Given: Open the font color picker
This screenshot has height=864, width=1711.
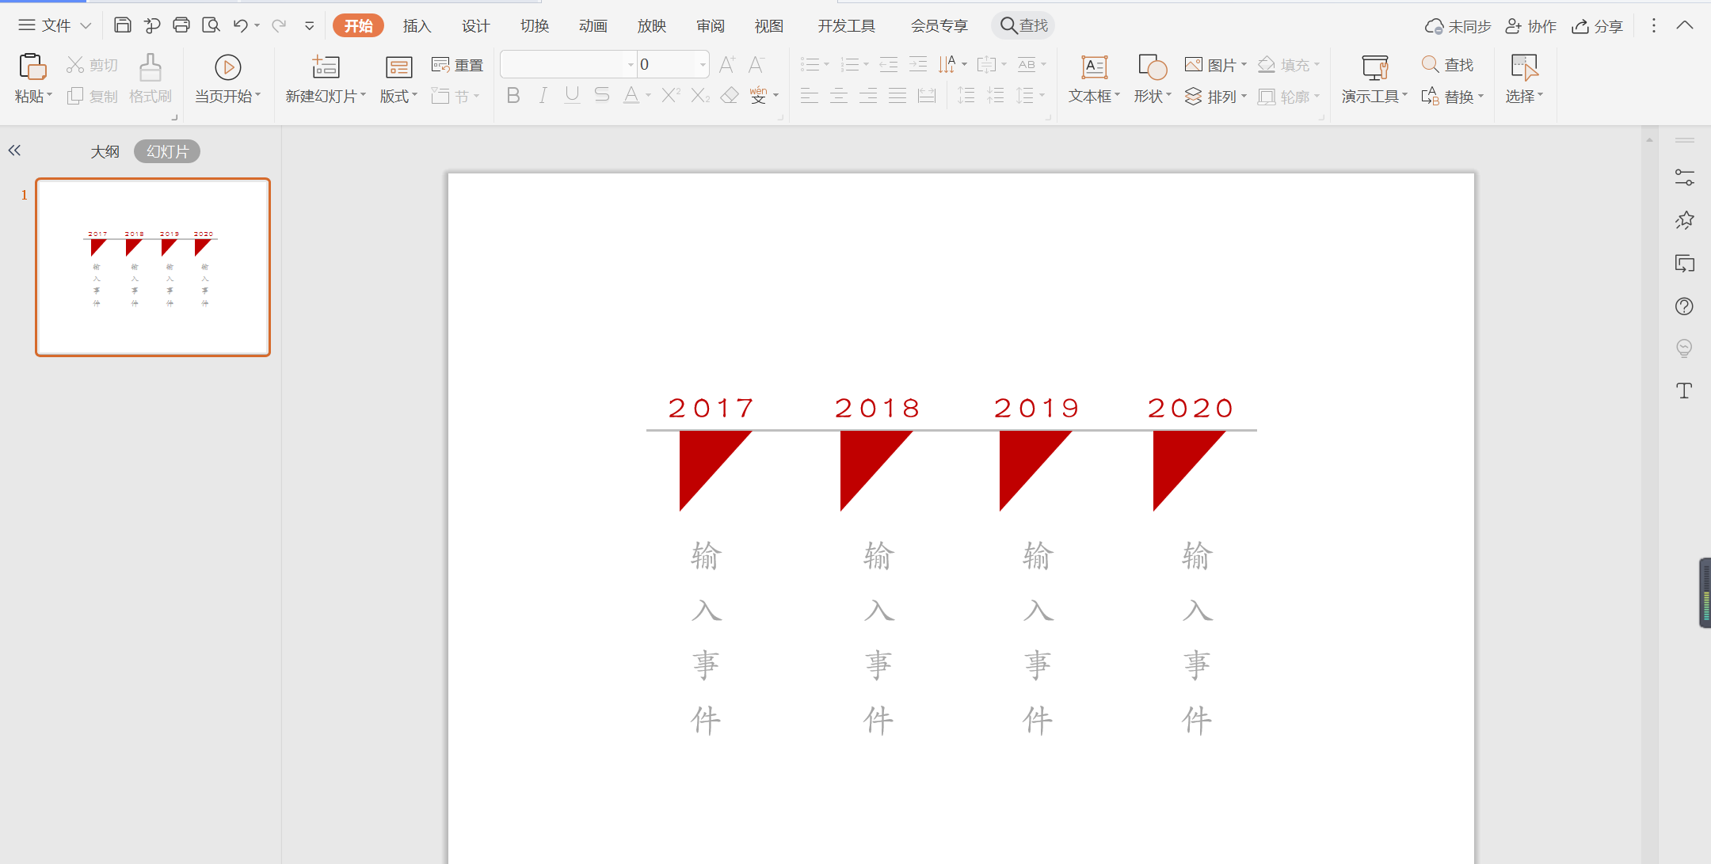Looking at the screenshot, I should [630, 95].
